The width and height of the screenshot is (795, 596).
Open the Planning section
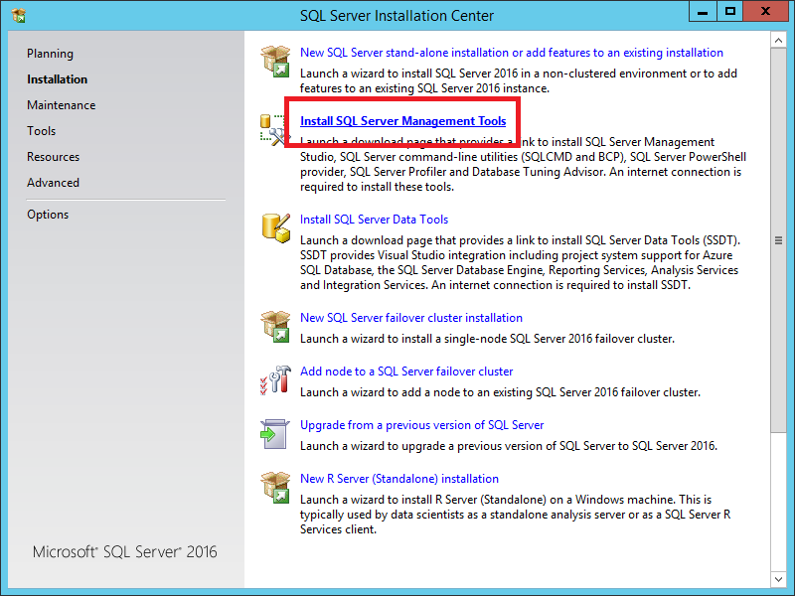(x=50, y=54)
